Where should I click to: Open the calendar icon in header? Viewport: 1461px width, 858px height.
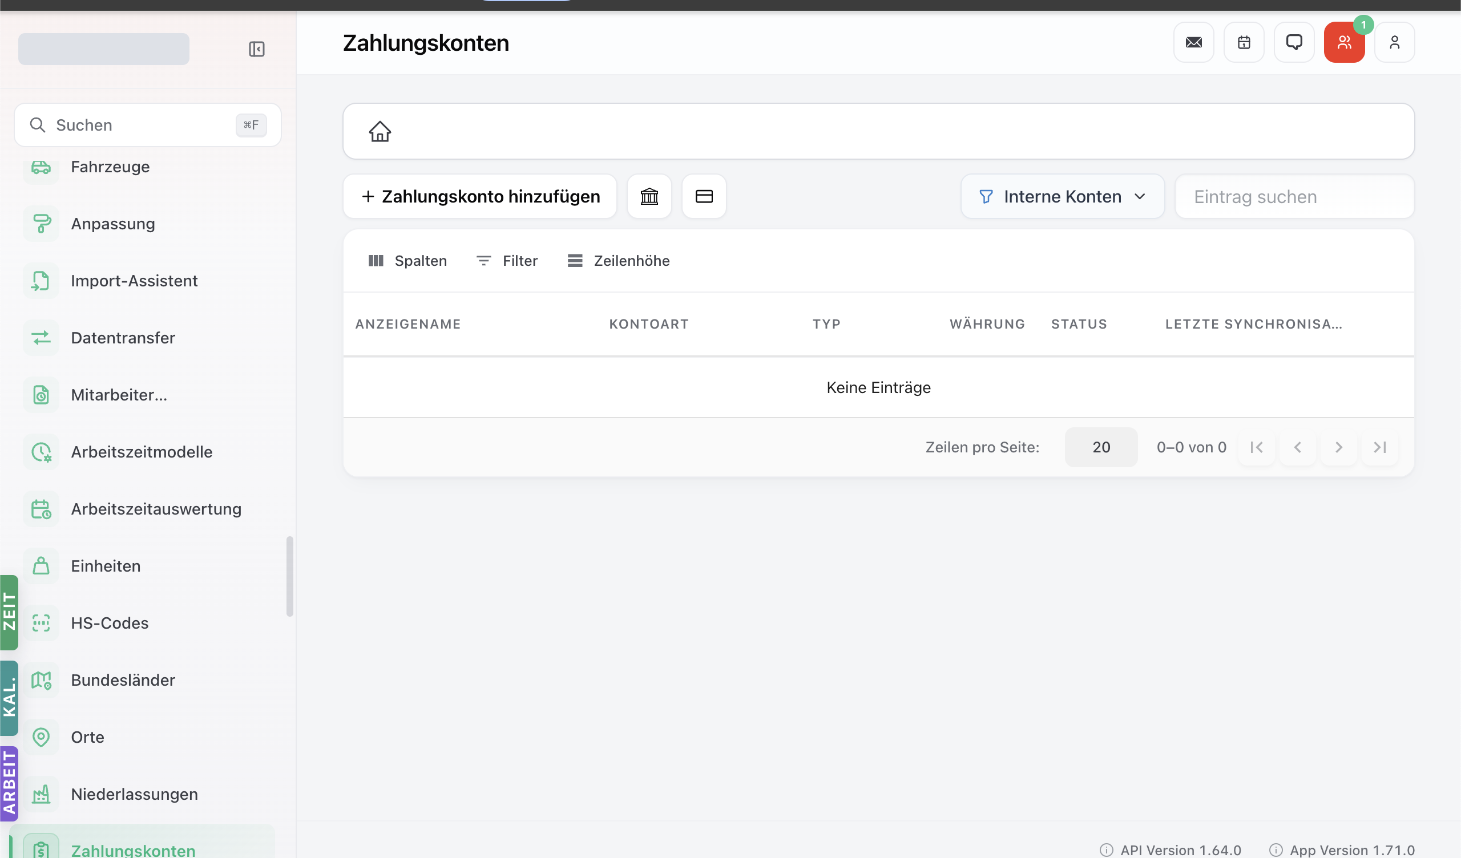pos(1244,42)
